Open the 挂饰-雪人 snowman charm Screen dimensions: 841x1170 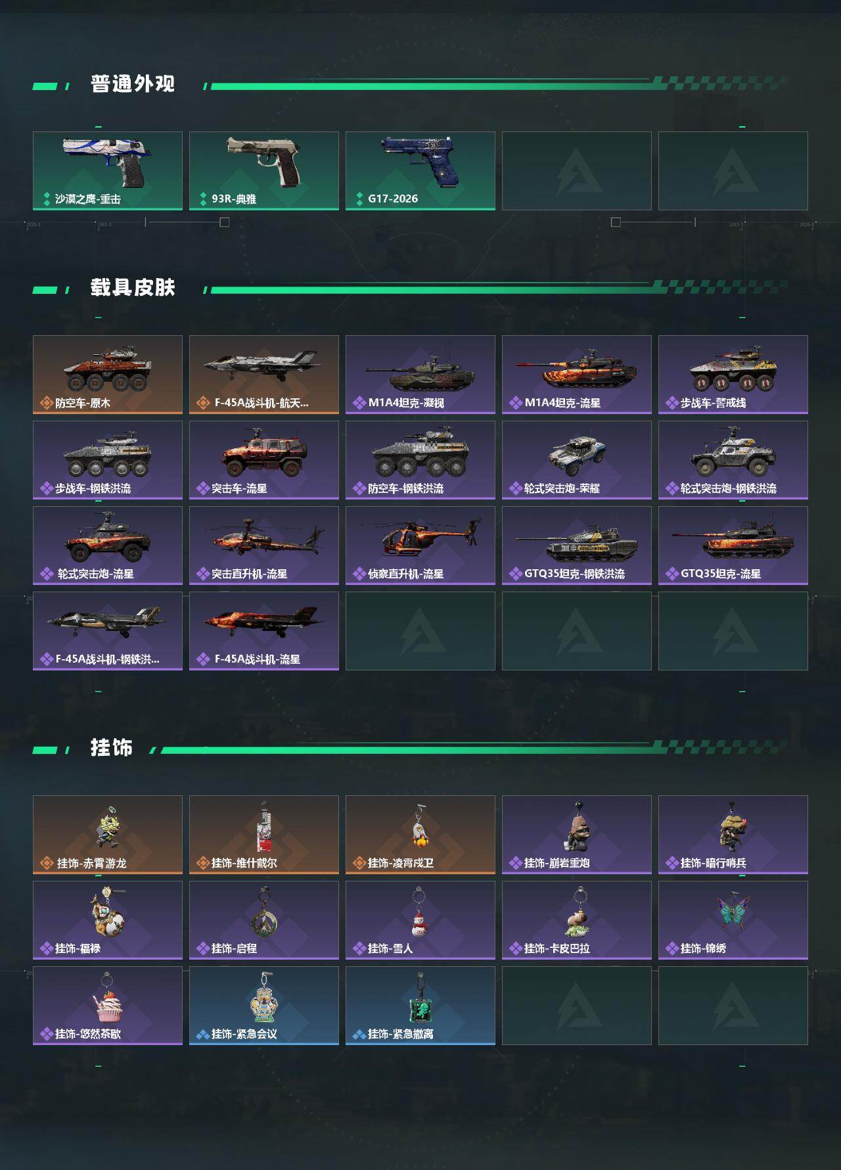coord(420,920)
